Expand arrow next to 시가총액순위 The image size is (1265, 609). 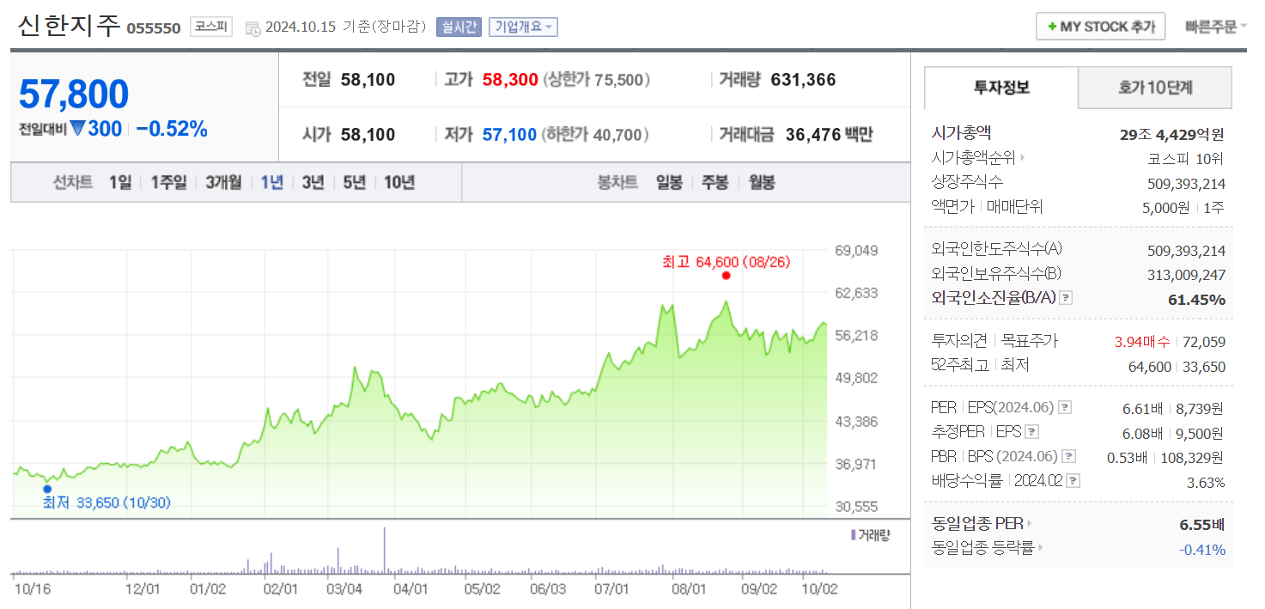(1022, 158)
